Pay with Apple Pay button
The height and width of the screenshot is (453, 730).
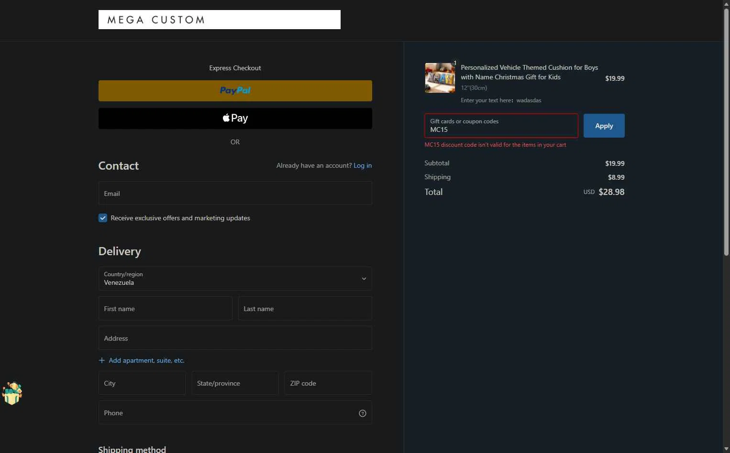[235, 119]
